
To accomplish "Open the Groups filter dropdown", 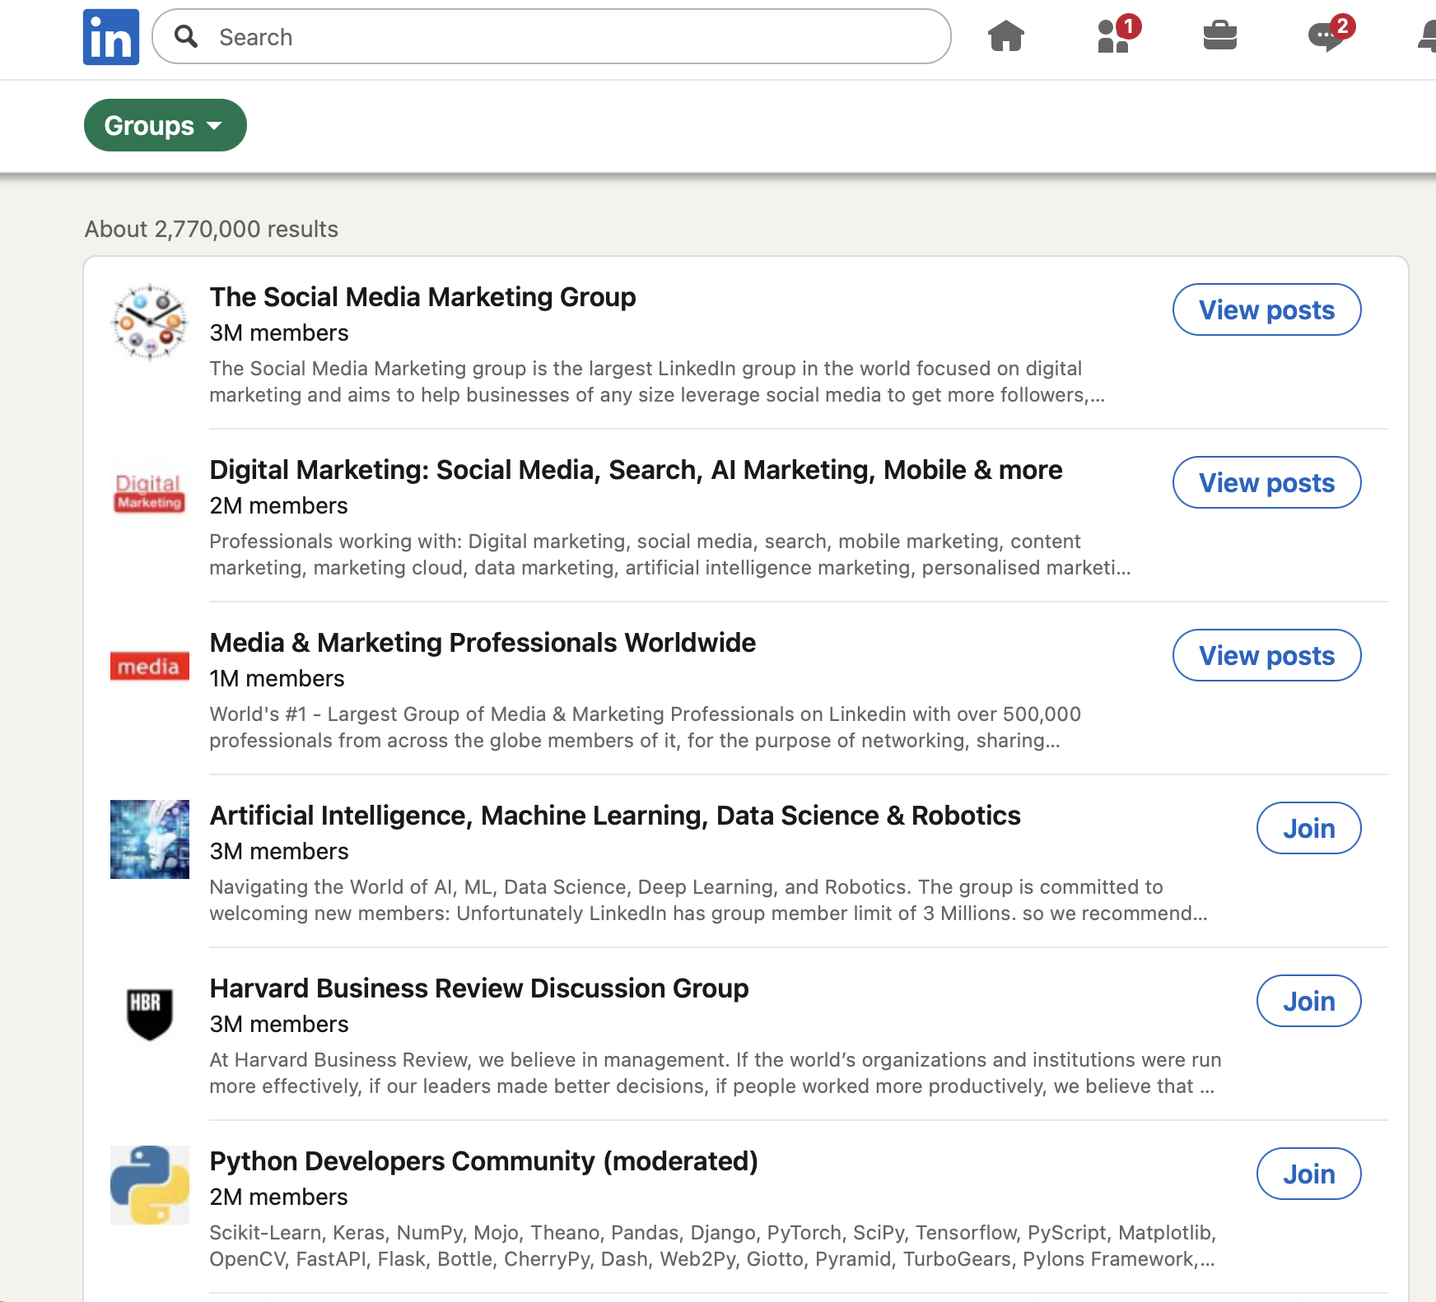I will [165, 125].
